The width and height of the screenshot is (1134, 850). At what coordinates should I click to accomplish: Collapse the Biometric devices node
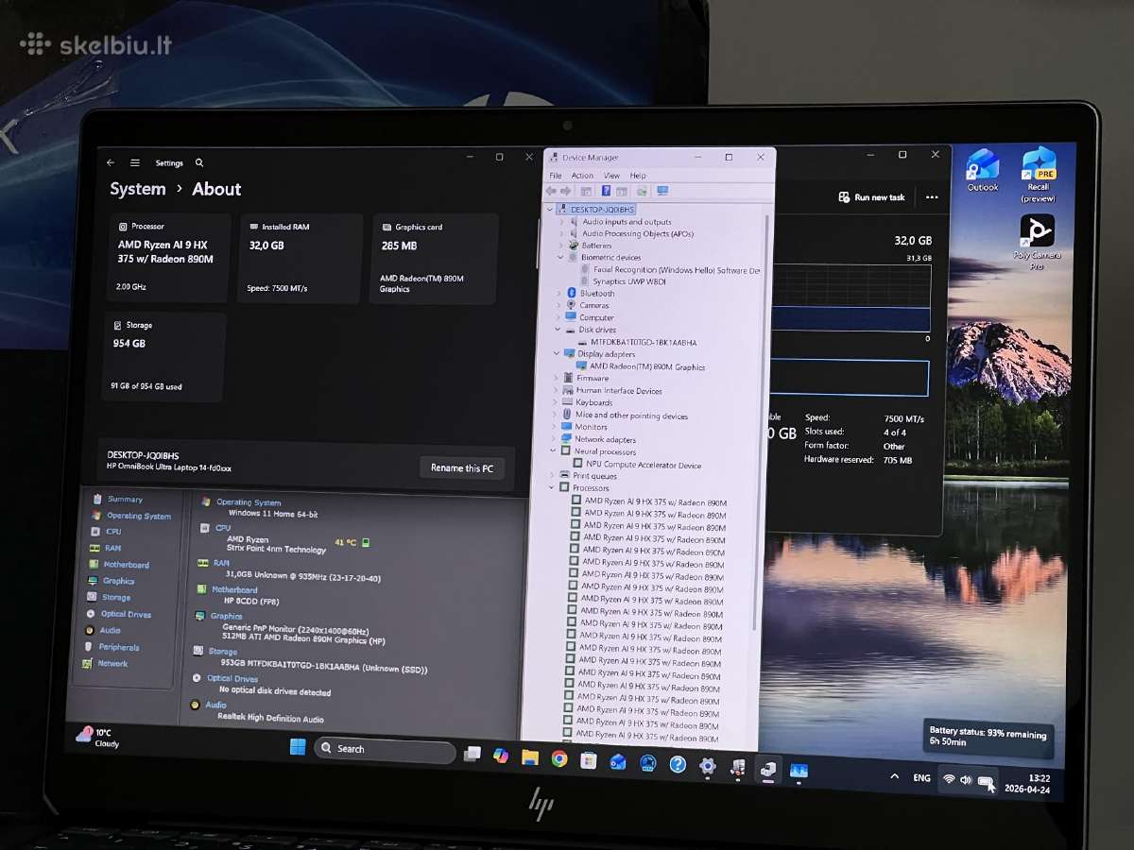point(560,257)
